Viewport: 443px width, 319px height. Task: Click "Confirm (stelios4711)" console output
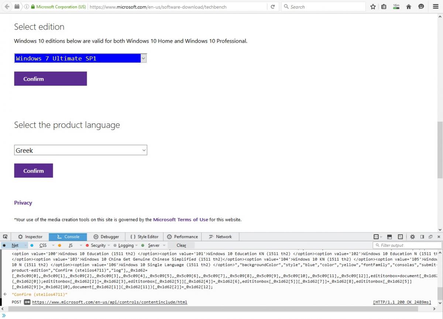click(40, 294)
